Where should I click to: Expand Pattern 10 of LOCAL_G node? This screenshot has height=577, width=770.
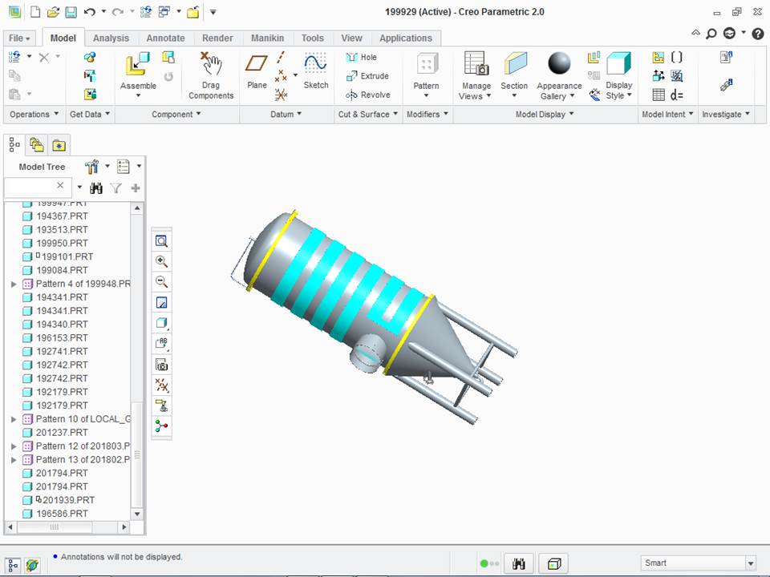14,419
